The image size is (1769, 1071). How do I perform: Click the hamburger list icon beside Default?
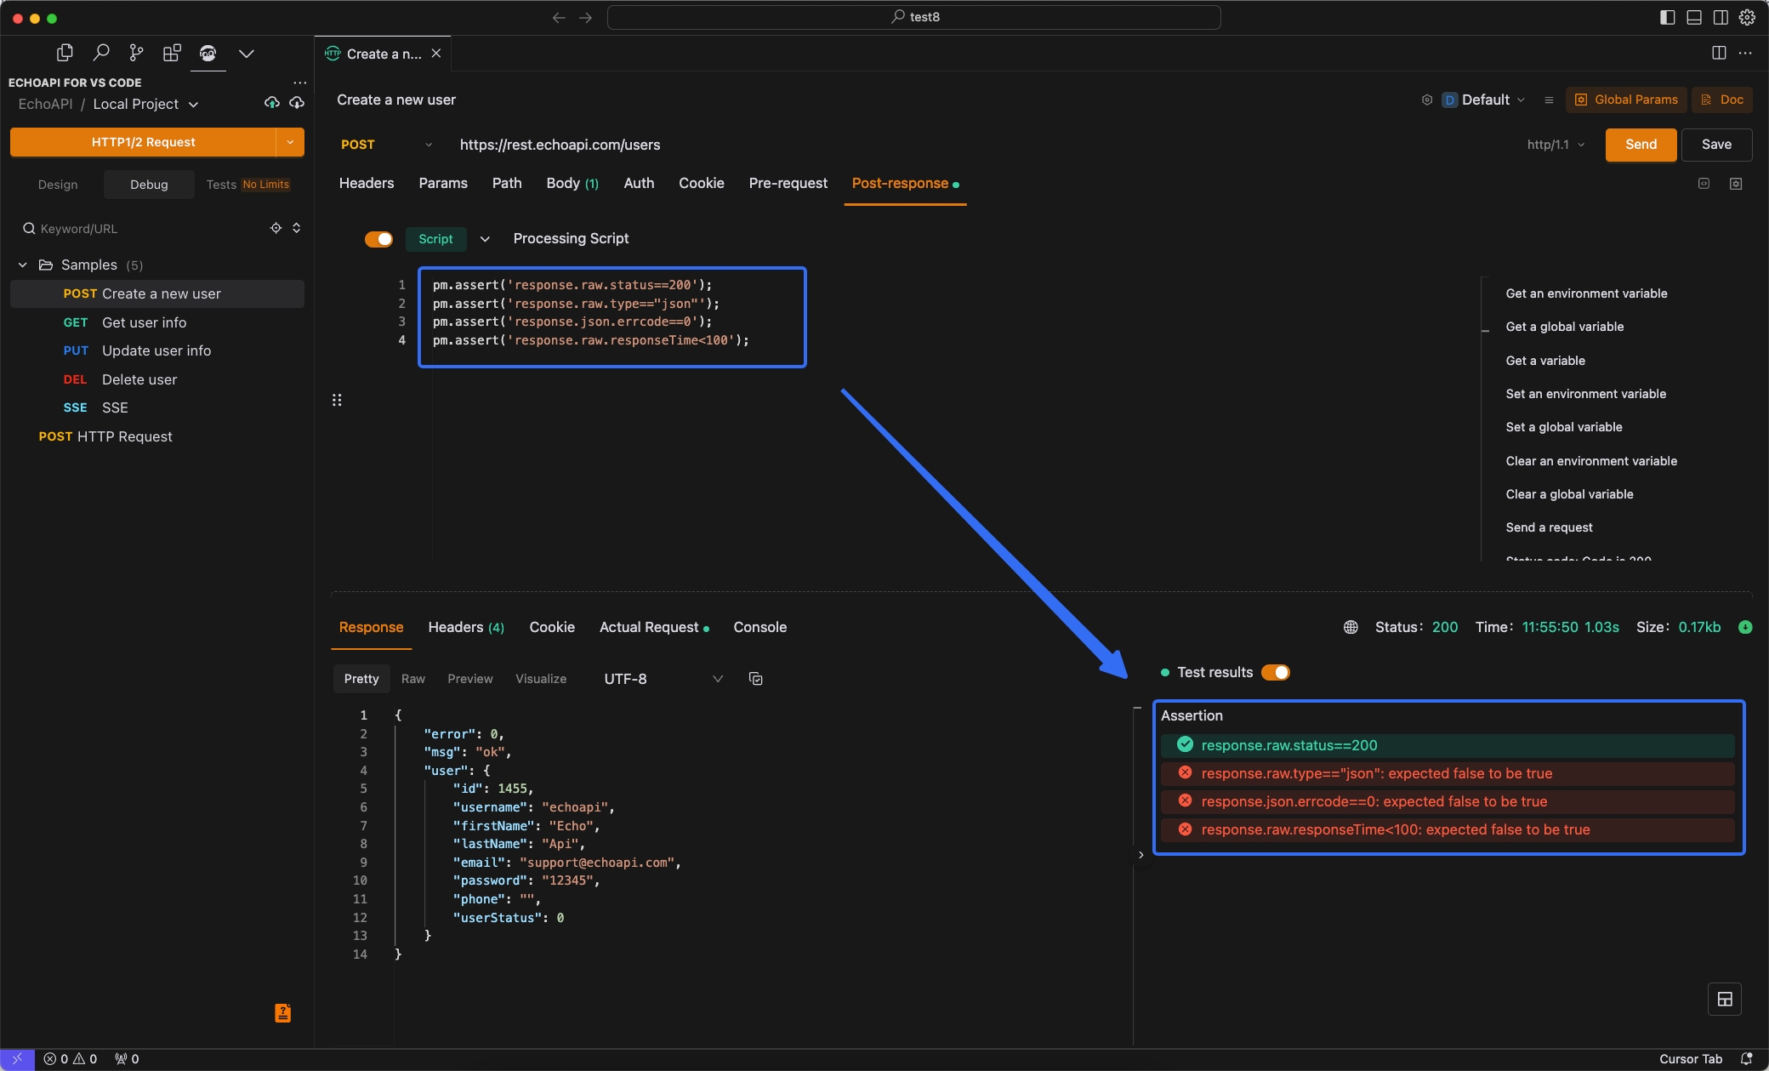click(1549, 100)
